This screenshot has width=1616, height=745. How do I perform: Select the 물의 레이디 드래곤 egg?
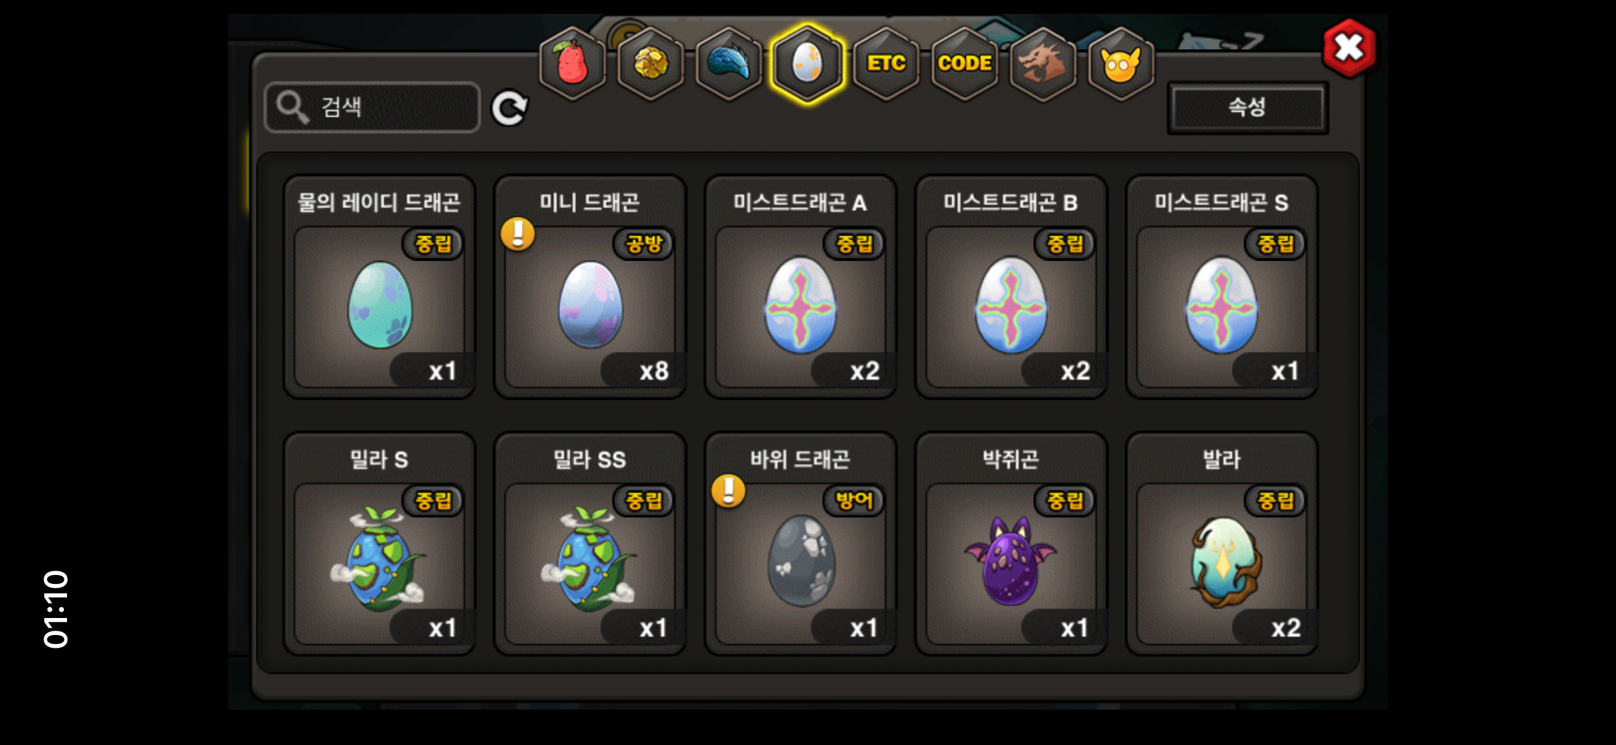click(379, 287)
